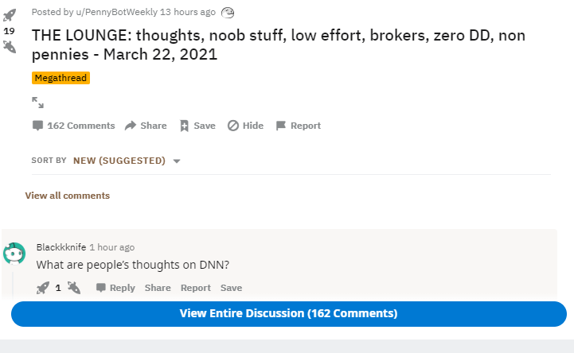
Task: Save Blackkknife's comment
Action: click(231, 288)
